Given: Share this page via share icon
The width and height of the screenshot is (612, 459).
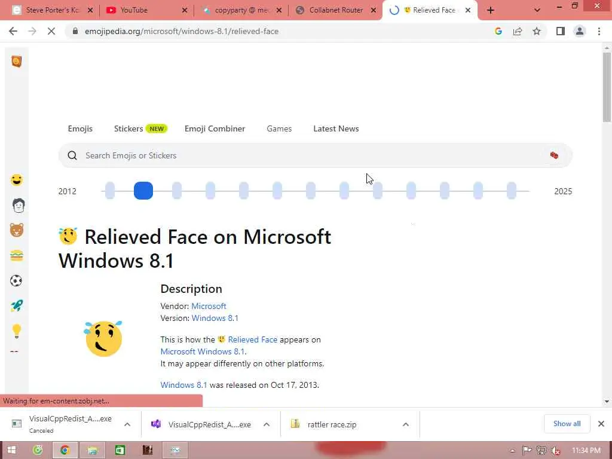Looking at the screenshot, I should 518,31.
